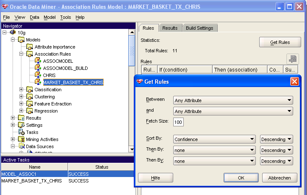This screenshot has height=195, width=307.
Task: Click the Settings wrench folder icon
Action: (x=21, y=125)
